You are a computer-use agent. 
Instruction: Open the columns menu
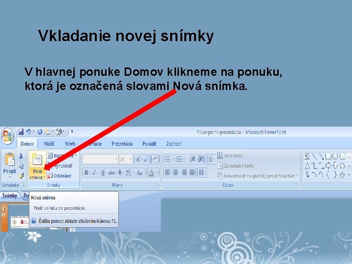pos(203,173)
